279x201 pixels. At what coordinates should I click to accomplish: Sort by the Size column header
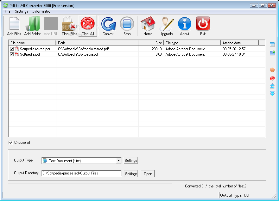tap(151, 43)
